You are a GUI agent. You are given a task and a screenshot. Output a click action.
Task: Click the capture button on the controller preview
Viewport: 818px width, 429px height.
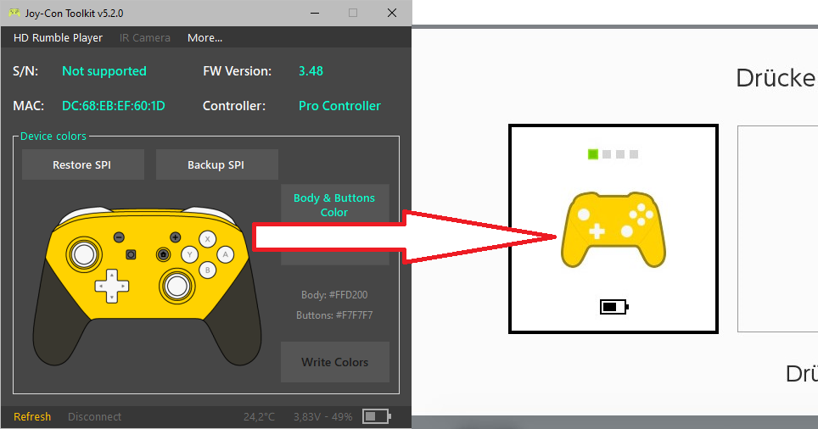coord(131,254)
